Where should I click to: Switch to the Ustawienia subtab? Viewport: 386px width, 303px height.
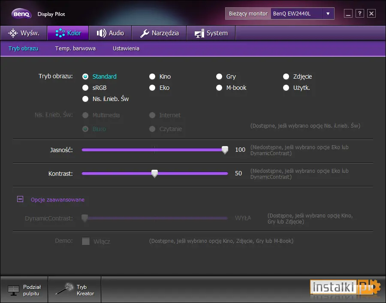126,49
